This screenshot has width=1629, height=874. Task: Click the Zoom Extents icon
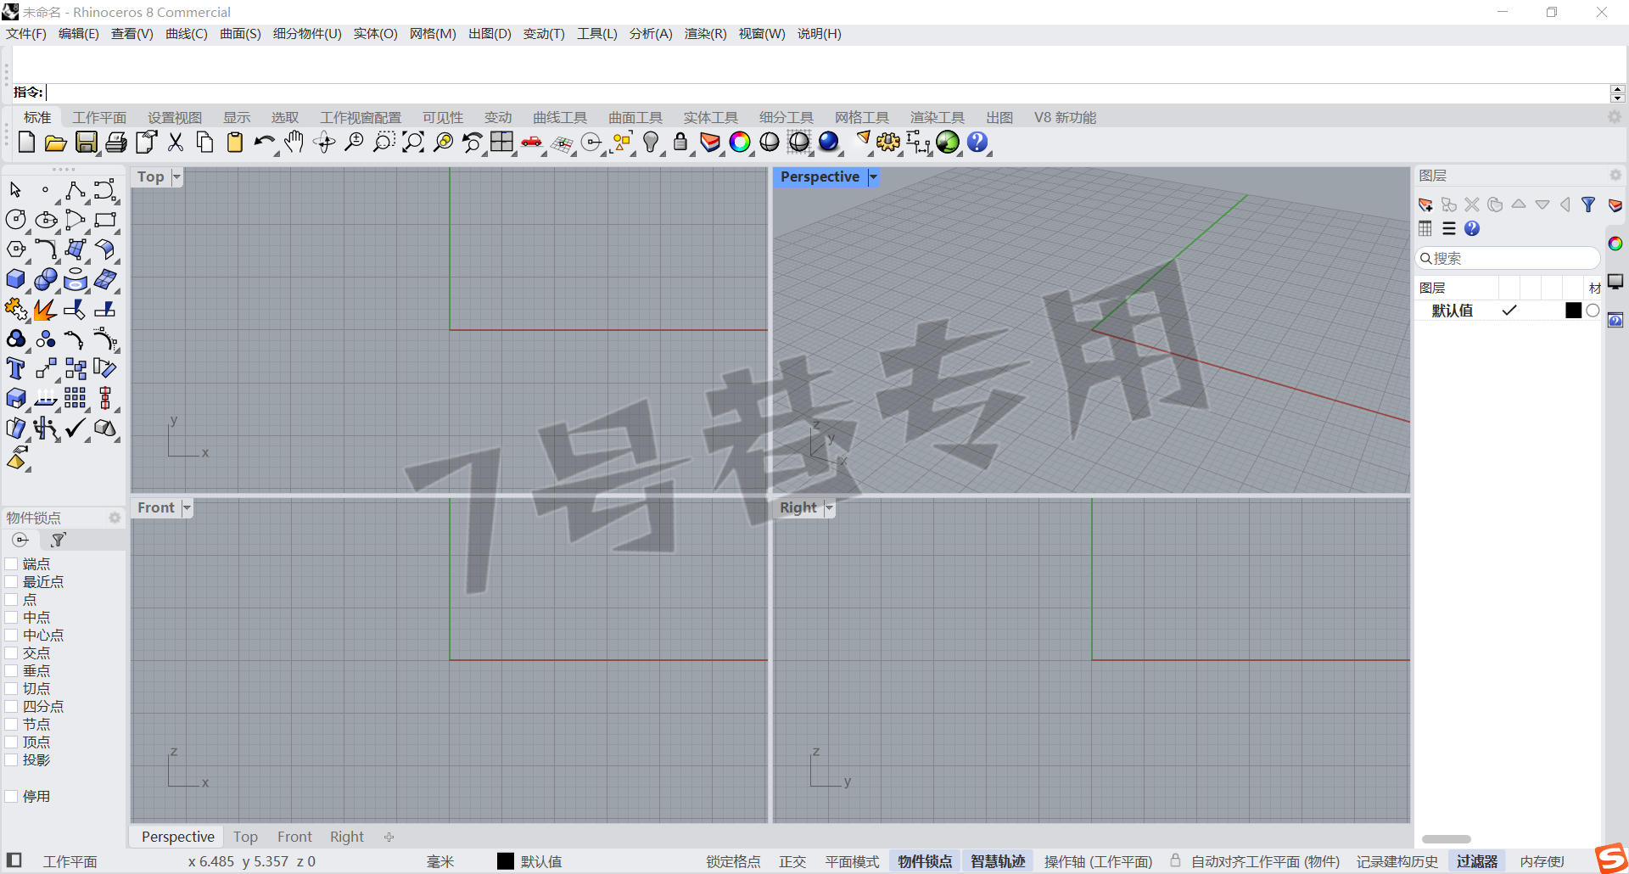tap(413, 143)
